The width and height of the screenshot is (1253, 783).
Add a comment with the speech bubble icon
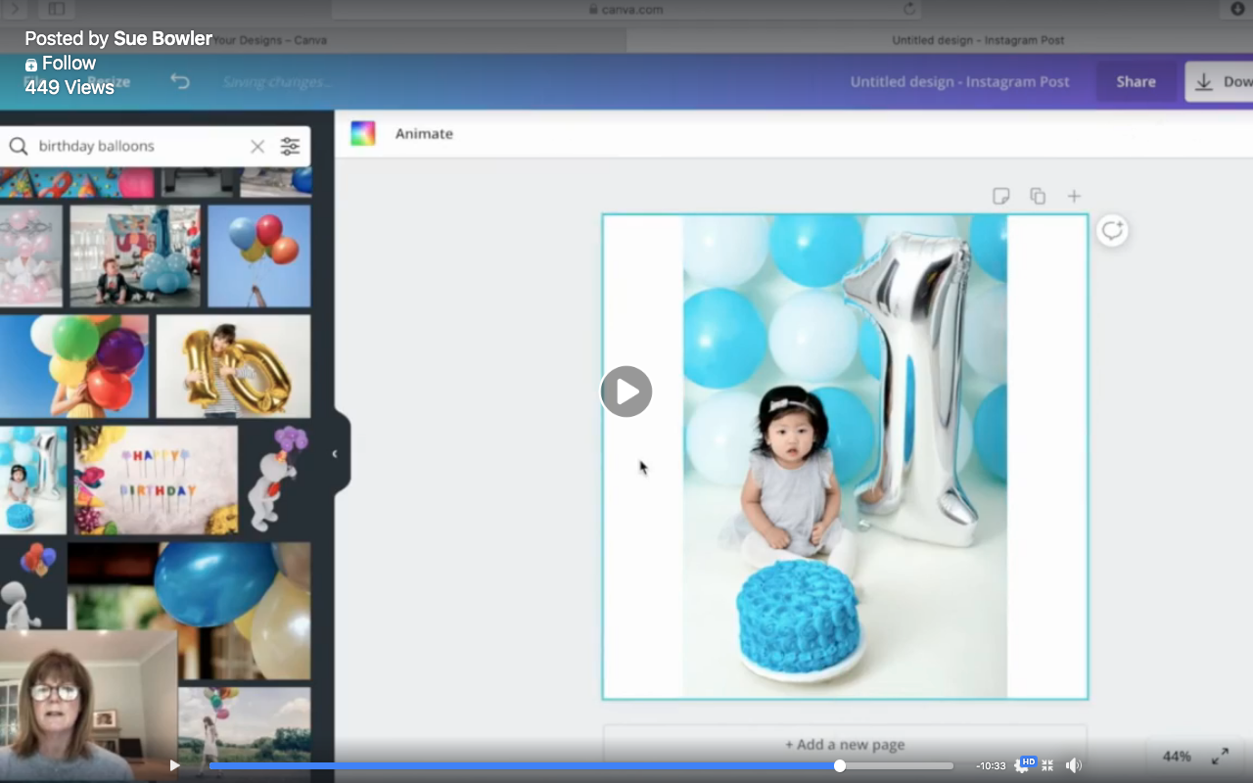point(1112,230)
